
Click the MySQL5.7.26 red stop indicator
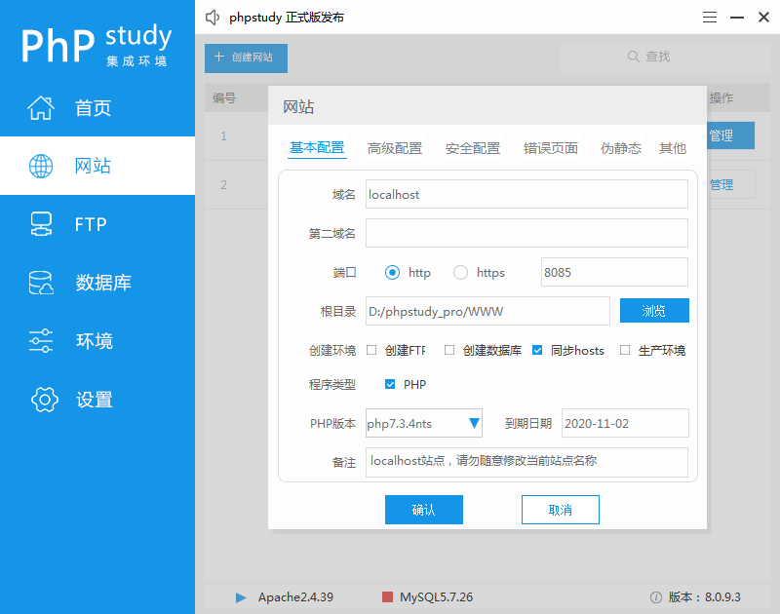[x=387, y=596]
